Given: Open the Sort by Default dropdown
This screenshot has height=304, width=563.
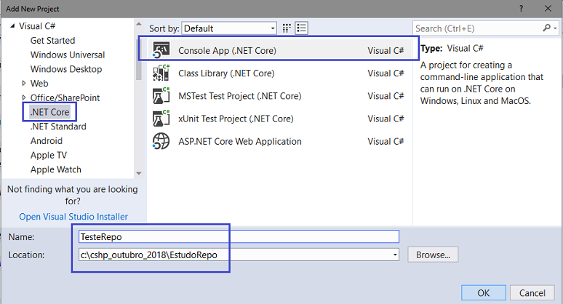Looking at the screenshot, I should click(229, 28).
